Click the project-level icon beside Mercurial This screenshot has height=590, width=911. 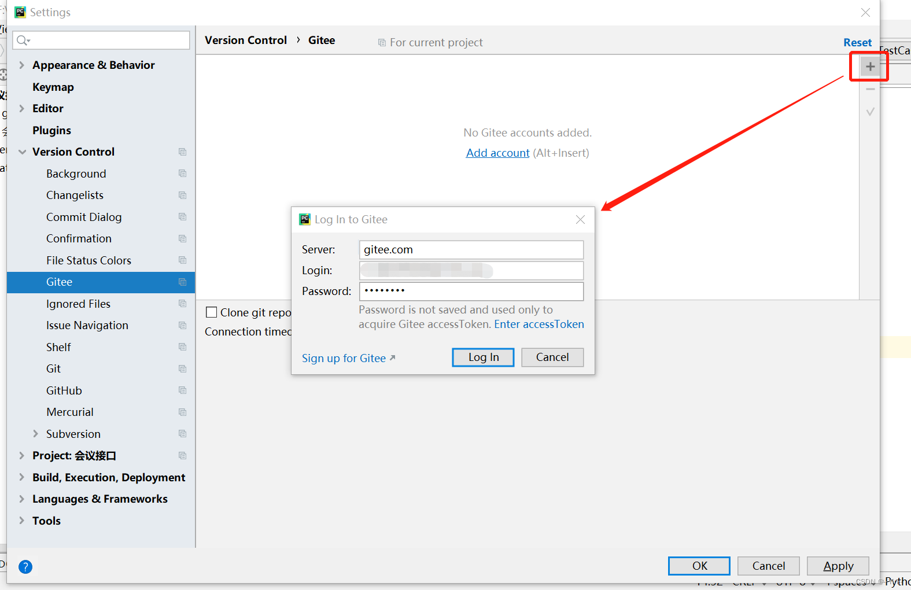[182, 412]
